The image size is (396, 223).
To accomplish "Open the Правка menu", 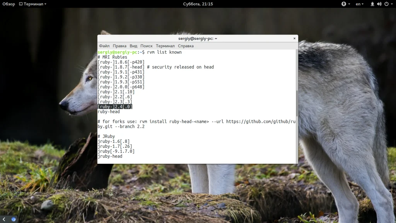I will (x=119, y=46).
